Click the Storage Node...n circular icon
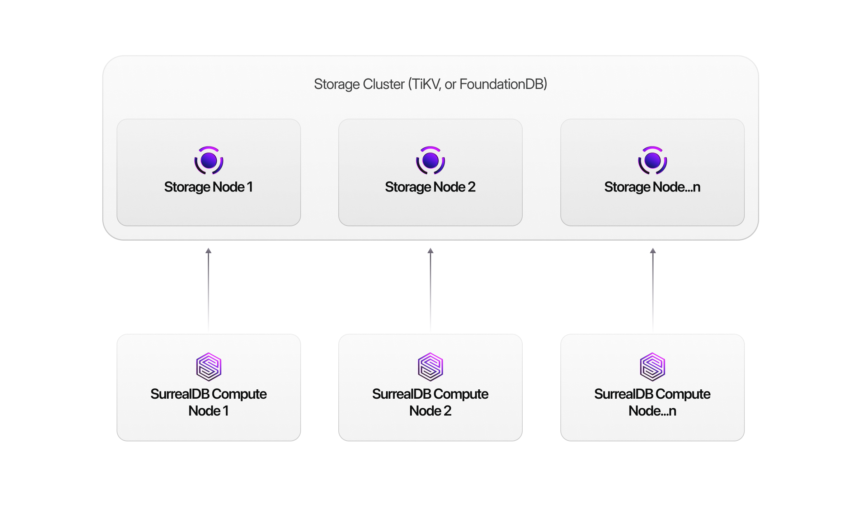Screen dimensions: 861x512 (653, 160)
